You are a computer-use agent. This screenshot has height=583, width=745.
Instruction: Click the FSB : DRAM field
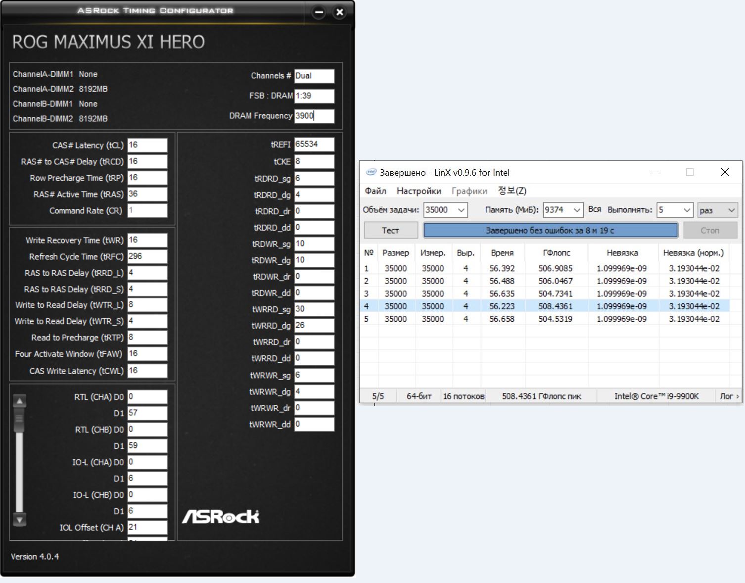[314, 96]
